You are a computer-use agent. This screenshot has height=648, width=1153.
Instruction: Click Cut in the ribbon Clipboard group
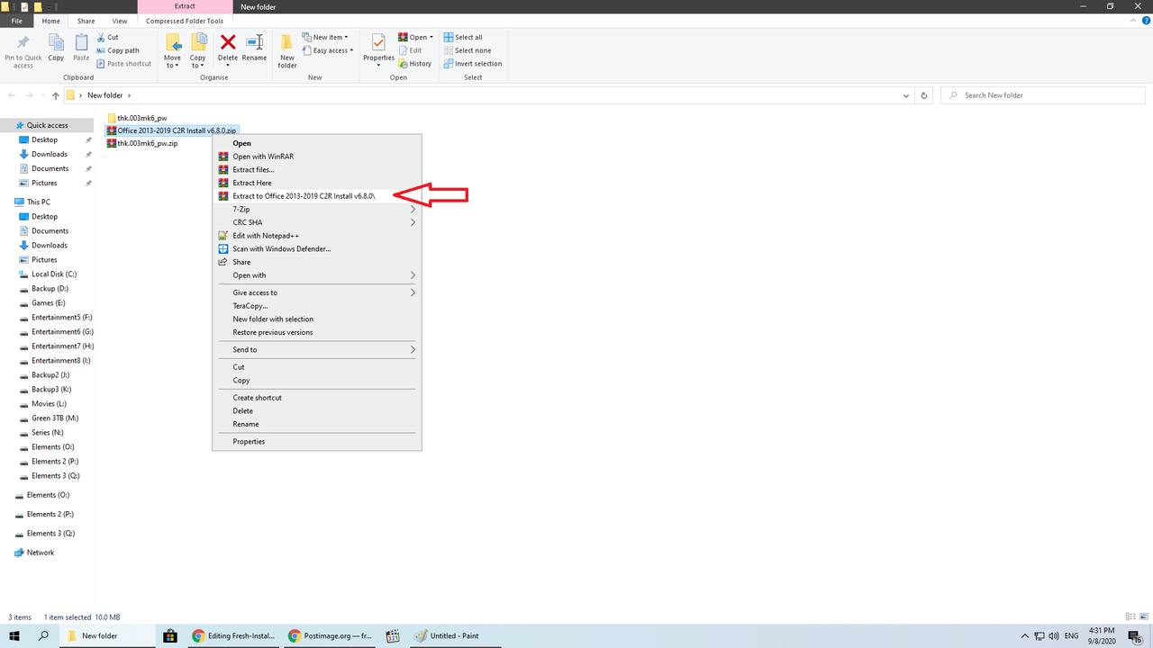[x=107, y=38]
